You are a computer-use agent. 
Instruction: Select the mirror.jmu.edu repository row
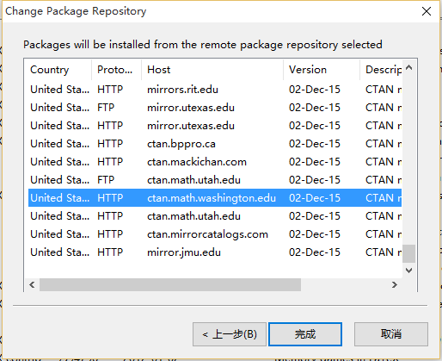click(x=215, y=252)
